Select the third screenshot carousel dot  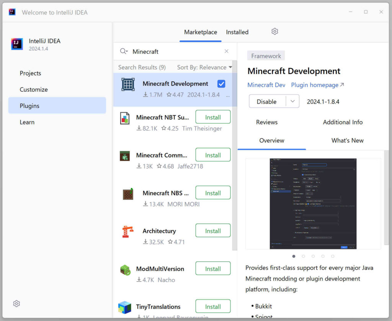[313, 256]
